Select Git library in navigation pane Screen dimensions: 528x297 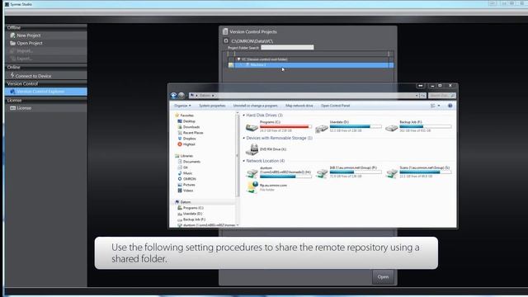tap(185, 167)
